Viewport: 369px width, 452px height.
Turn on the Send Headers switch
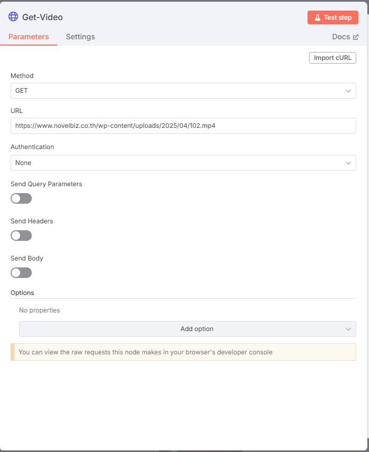click(x=21, y=236)
